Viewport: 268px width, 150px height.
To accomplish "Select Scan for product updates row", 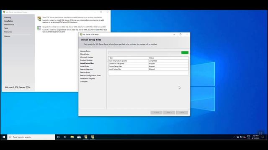I will click(x=148, y=61).
